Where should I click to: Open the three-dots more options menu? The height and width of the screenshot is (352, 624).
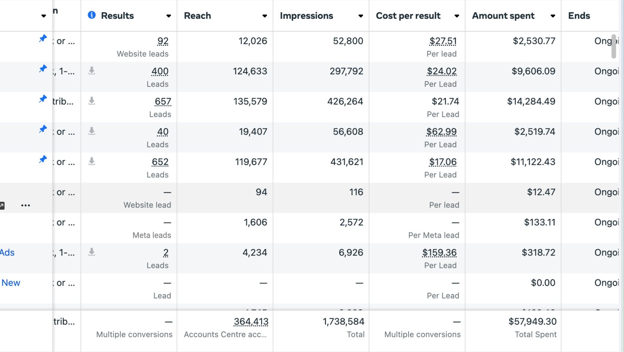click(x=26, y=205)
